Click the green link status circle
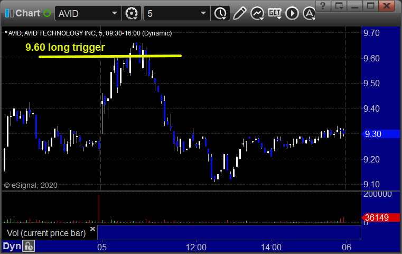 pos(47,13)
